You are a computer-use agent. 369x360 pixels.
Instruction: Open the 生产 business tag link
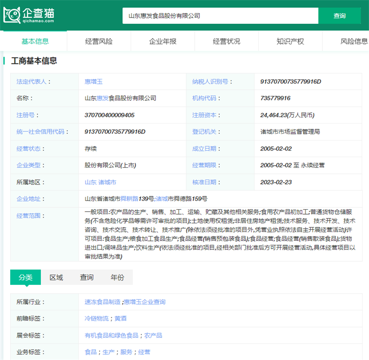tap(108, 352)
